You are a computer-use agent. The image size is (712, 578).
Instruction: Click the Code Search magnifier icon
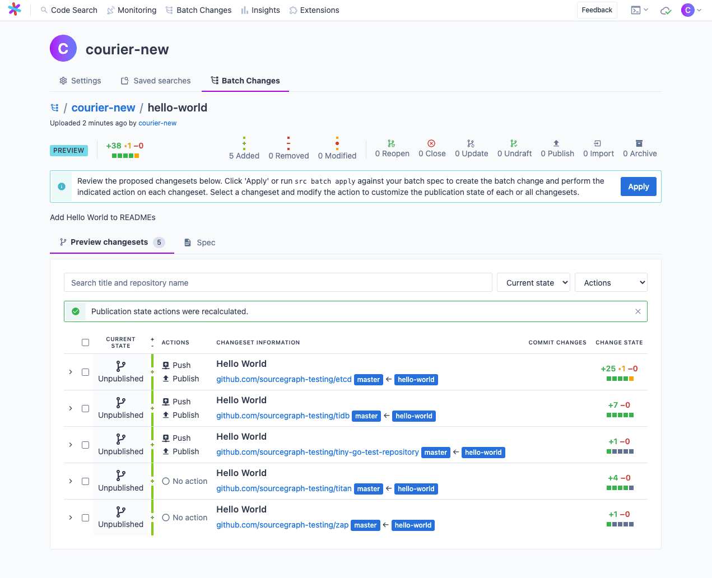click(44, 10)
